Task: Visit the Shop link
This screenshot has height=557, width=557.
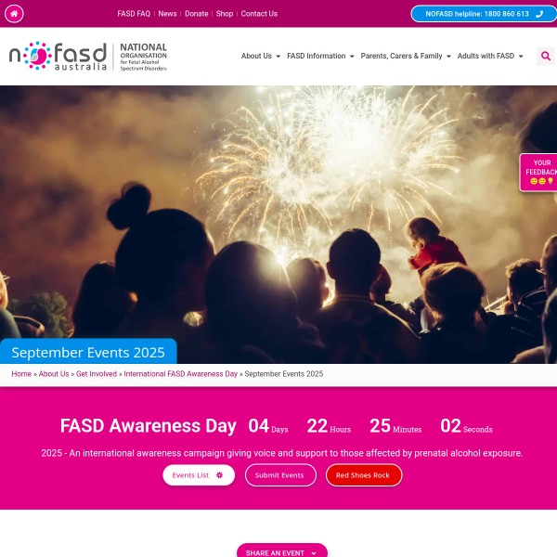Action: pyautogui.click(x=225, y=14)
